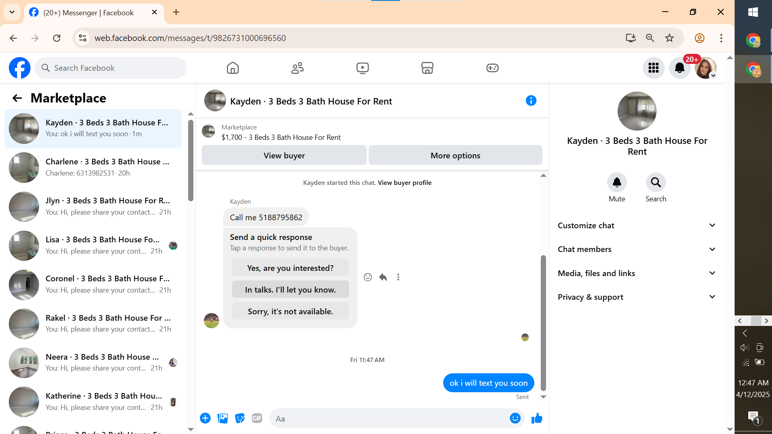Open the Rakel conversation
The height and width of the screenshot is (434, 772).
click(x=93, y=324)
